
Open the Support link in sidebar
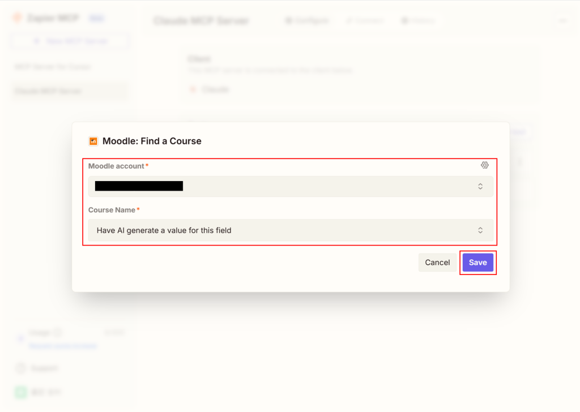click(44, 368)
